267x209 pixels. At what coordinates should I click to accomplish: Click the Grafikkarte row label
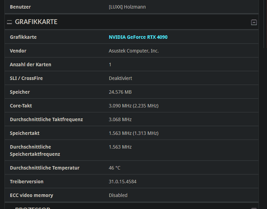23,37
